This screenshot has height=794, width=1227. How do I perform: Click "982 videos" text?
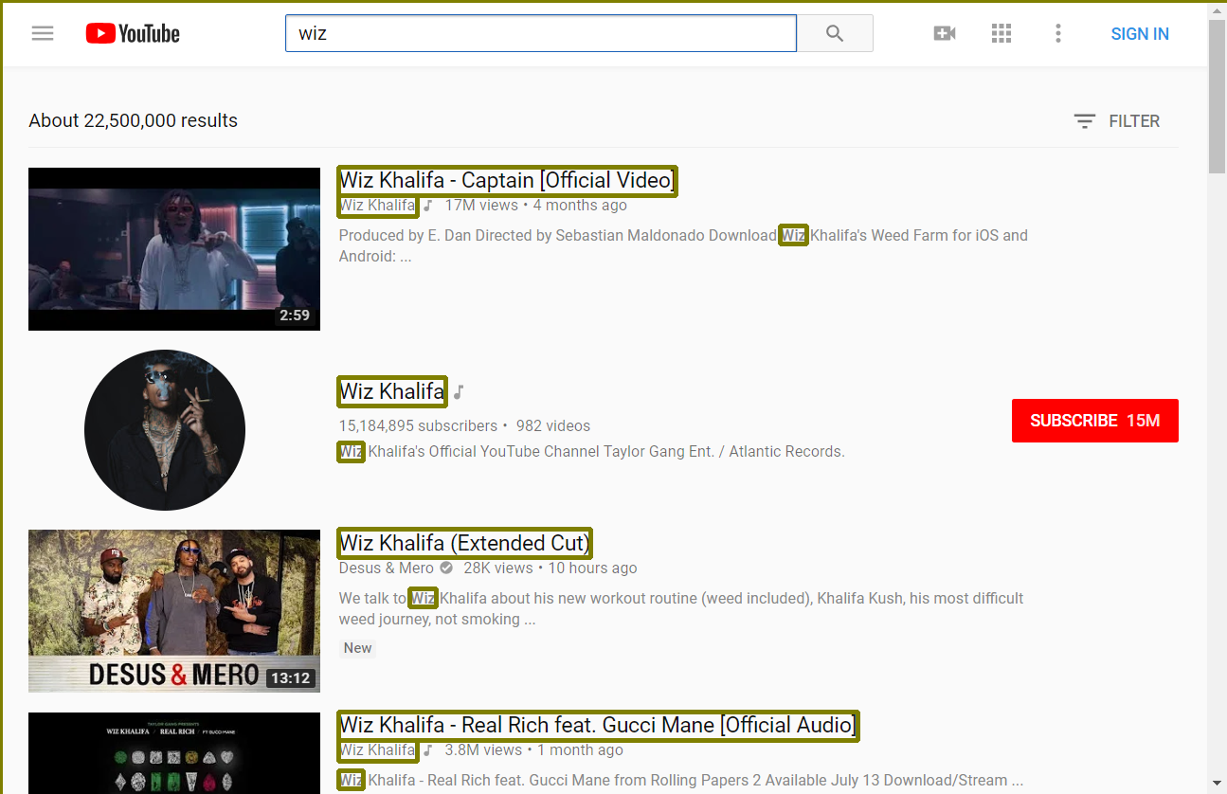[553, 426]
